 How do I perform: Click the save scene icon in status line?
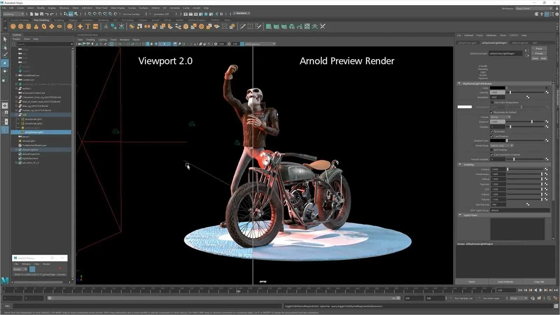point(42,14)
